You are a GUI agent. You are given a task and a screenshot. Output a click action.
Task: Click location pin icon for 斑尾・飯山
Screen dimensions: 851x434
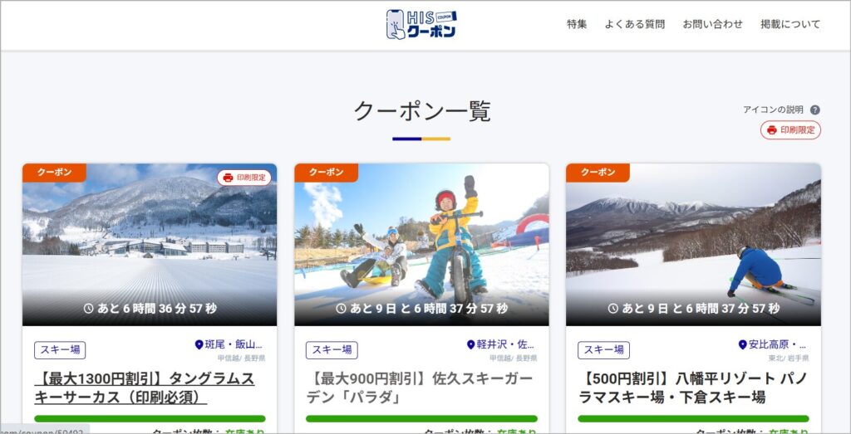coord(199,344)
